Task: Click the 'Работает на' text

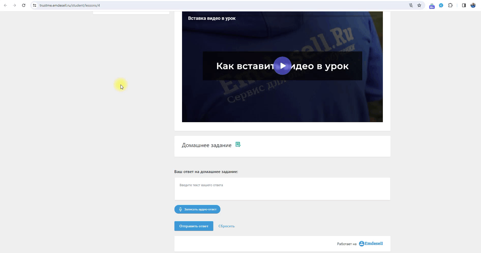Action: (347, 244)
